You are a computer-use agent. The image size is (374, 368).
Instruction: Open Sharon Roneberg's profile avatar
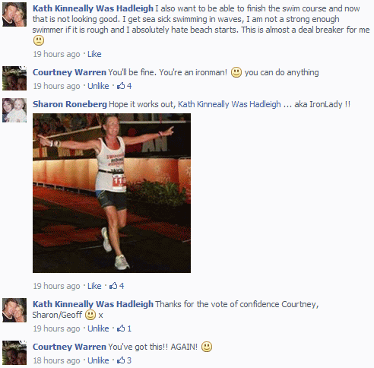(14, 110)
